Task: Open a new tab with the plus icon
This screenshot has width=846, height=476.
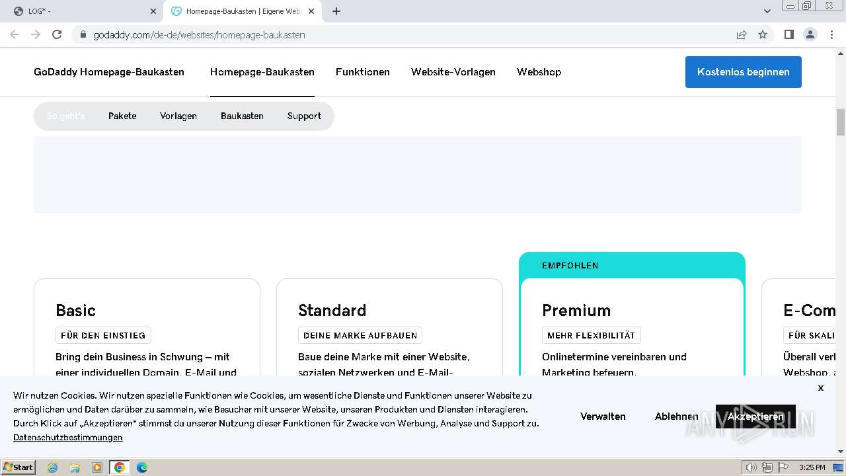Action: (336, 11)
